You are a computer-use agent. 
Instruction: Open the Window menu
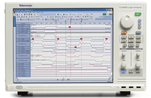(38, 12)
